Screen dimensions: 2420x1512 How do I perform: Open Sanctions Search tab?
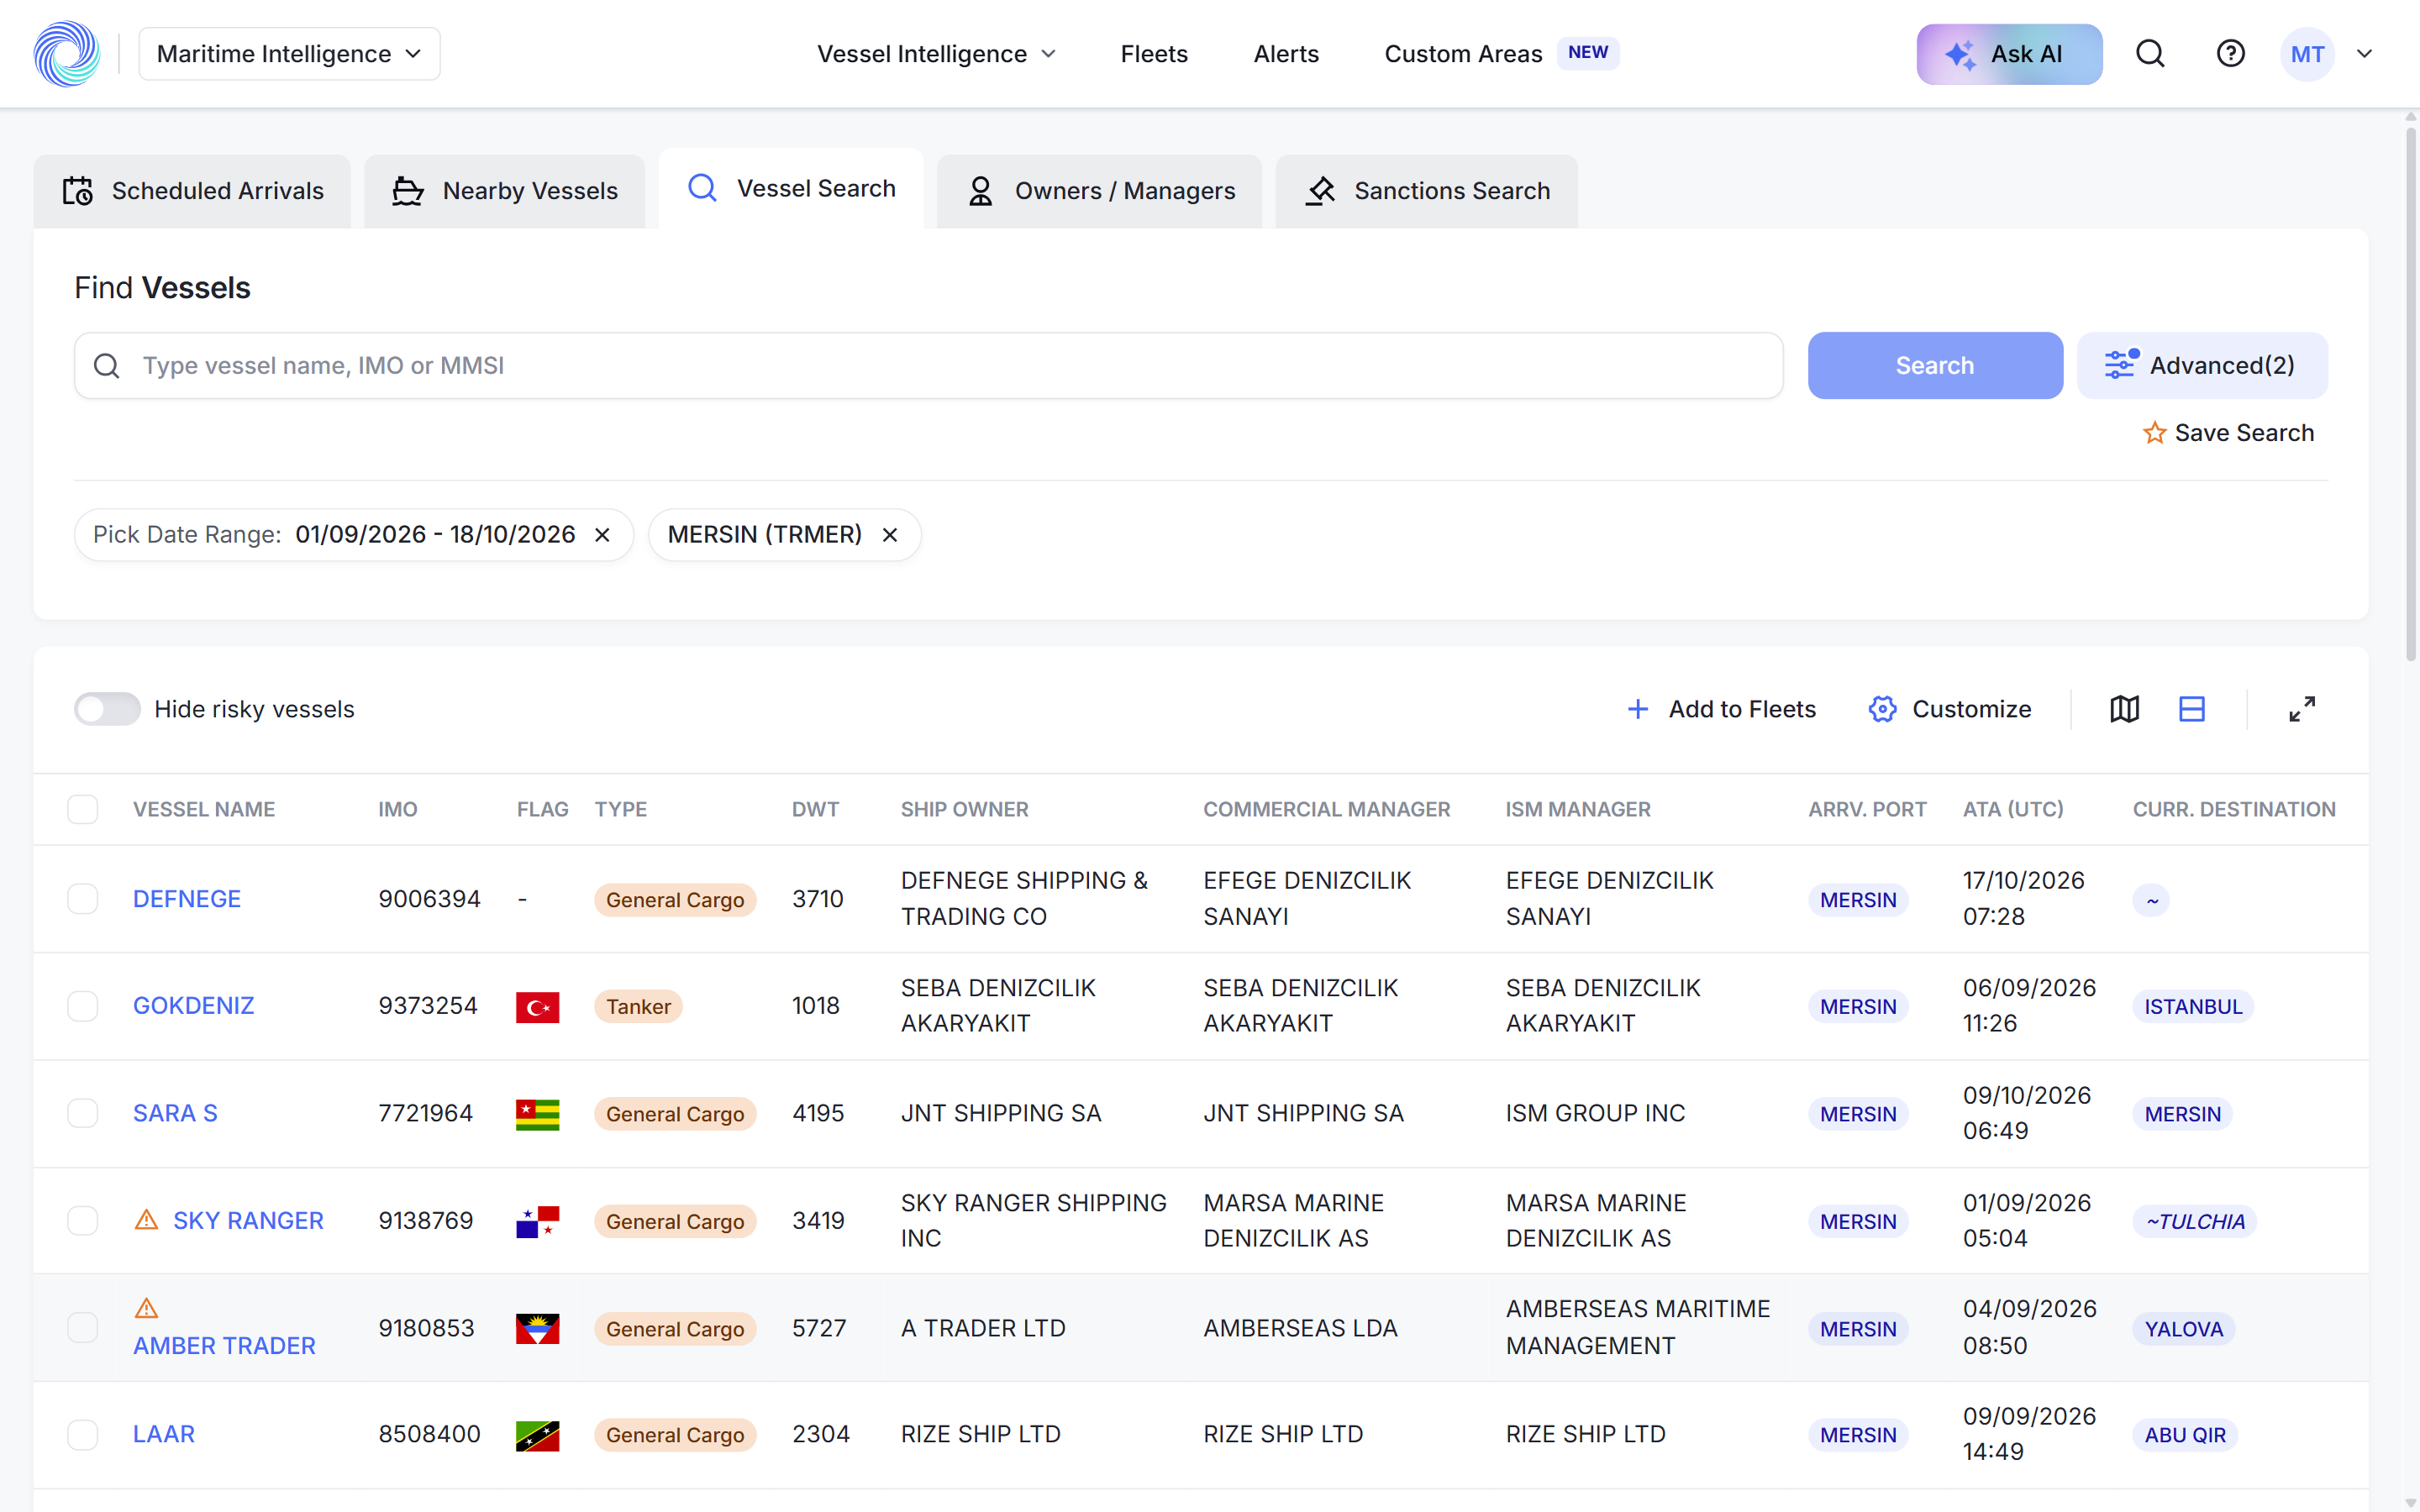(1426, 191)
